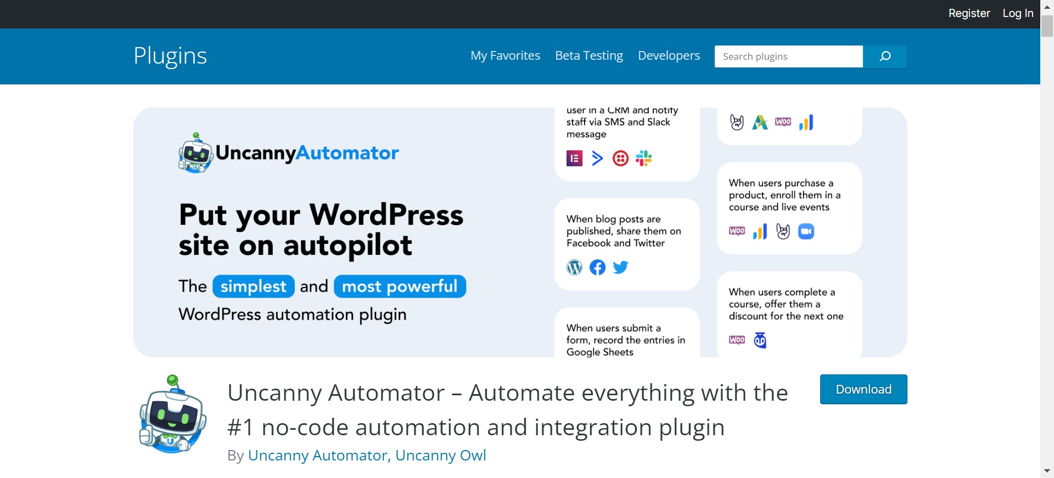Click 'WordPress automation plugin' text
The width and height of the screenshot is (1054, 478).
293,315
